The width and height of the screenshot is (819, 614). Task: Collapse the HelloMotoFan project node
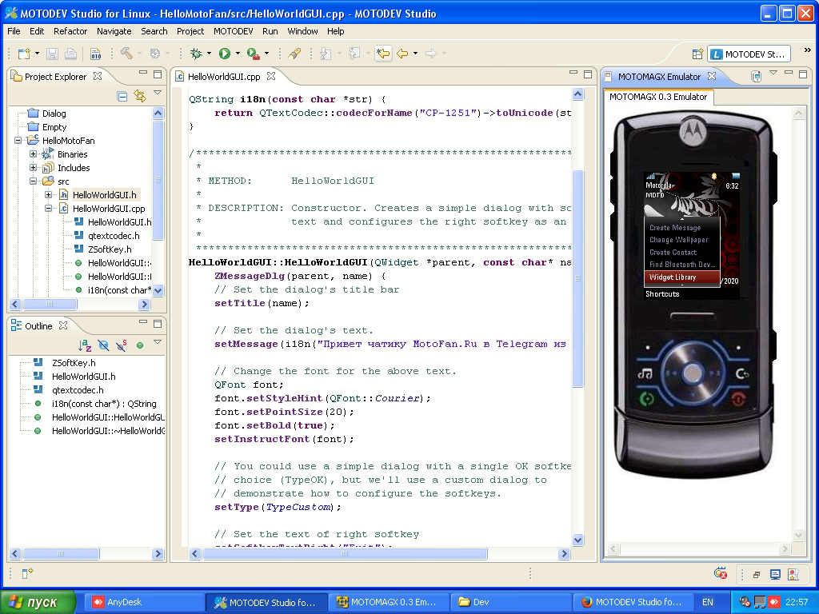18,141
